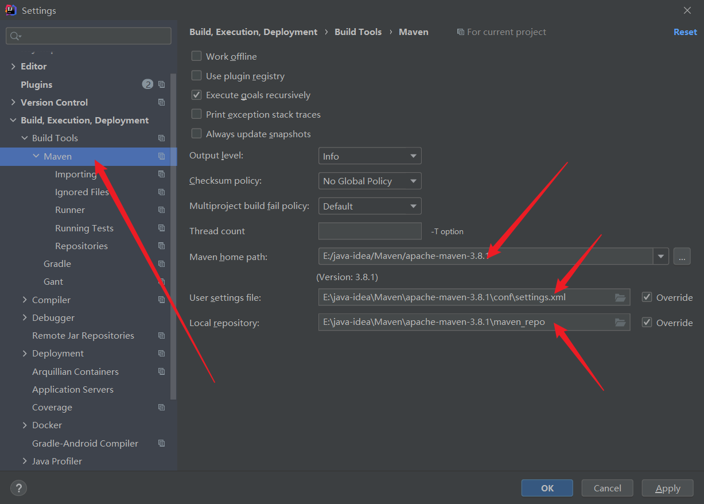Disable Execute goals recursively checkbox
704x504 pixels.
point(197,95)
